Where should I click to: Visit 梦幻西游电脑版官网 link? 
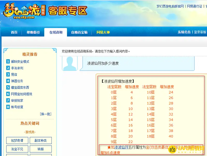[x=170, y=6]
